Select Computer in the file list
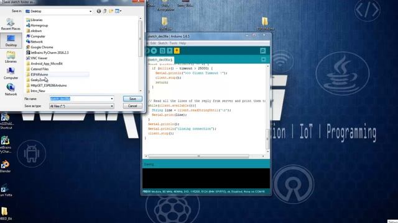This screenshot has height=223, width=398. [x=35, y=37]
